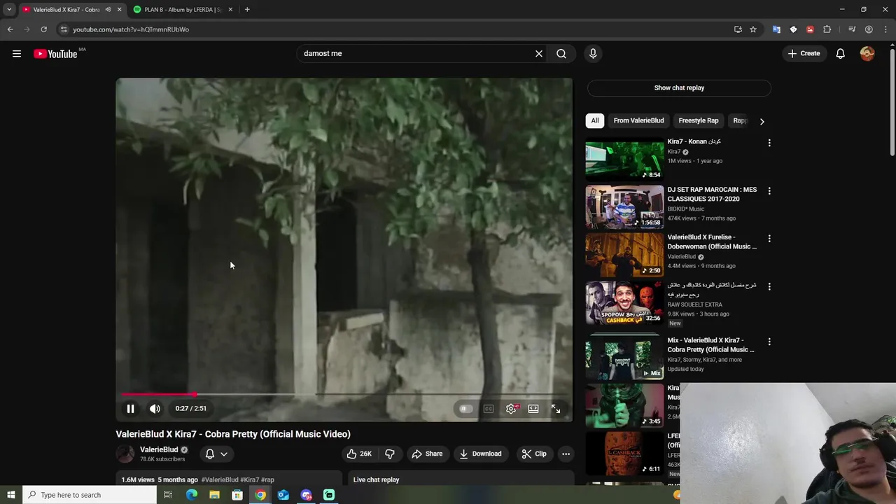Reload the page
This screenshot has height=504, width=896.
tap(43, 29)
